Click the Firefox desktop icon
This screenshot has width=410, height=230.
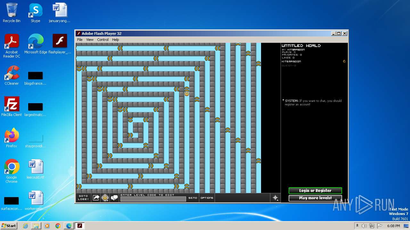click(x=12, y=138)
